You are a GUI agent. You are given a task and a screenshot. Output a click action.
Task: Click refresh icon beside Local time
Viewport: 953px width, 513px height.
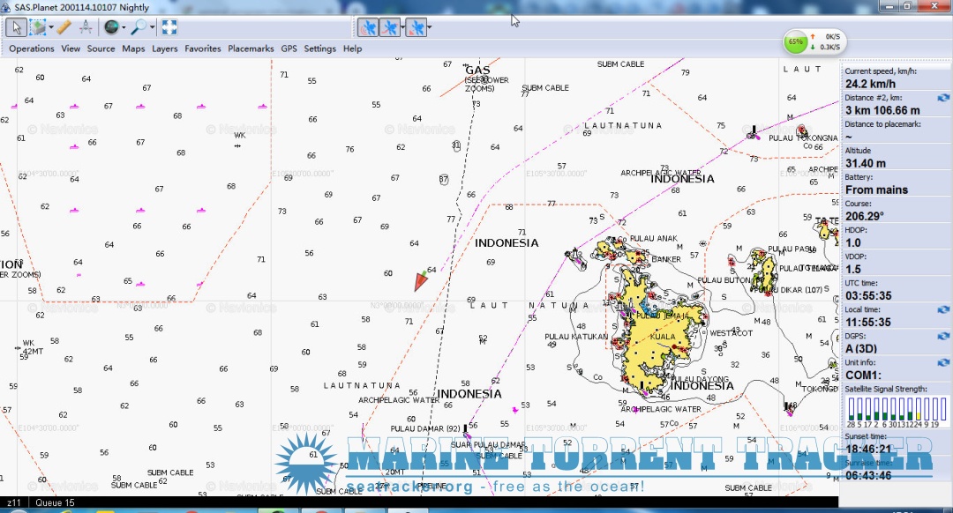pos(943,309)
